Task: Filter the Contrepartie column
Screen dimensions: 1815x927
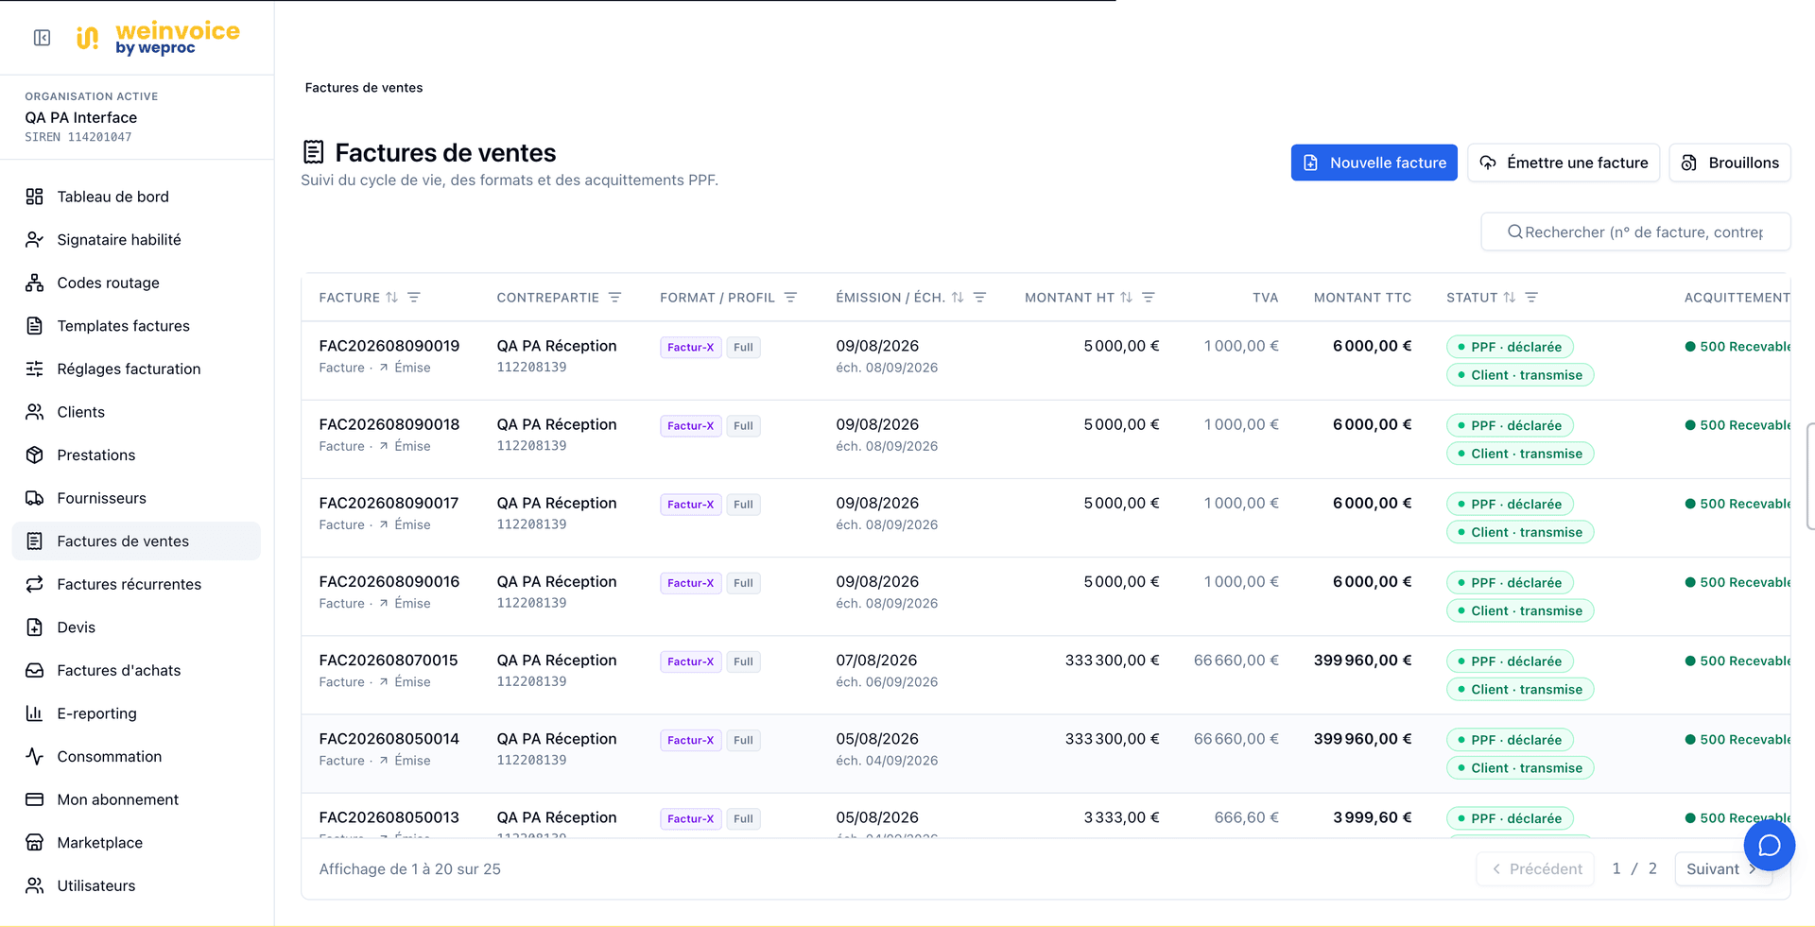Action: 614,298
